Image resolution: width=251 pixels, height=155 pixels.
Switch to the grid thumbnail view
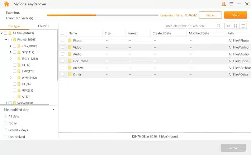(x=236, y=26)
